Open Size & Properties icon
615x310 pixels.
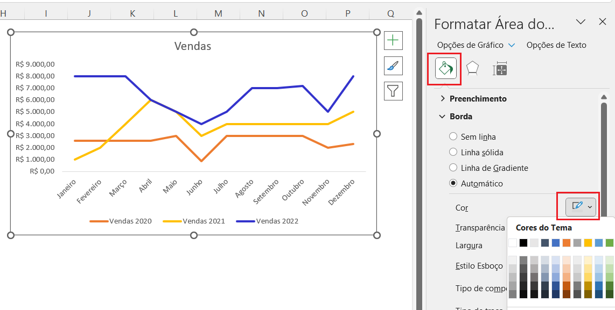(x=500, y=69)
